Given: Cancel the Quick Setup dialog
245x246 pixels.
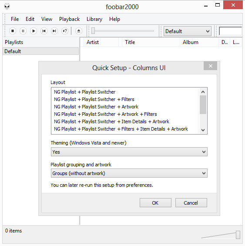Looking at the screenshot, I should coord(191,203).
